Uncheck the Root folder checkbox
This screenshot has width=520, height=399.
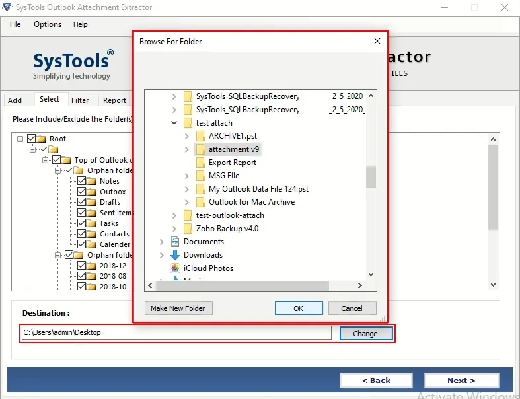pyautogui.click(x=31, y=138)
